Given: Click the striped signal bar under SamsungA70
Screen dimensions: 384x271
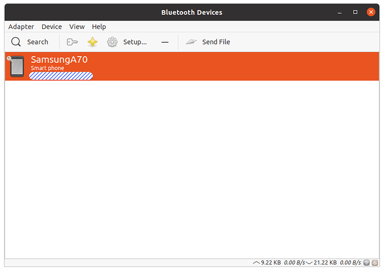Looking at the screenshot, I should (x=61, y=76).
